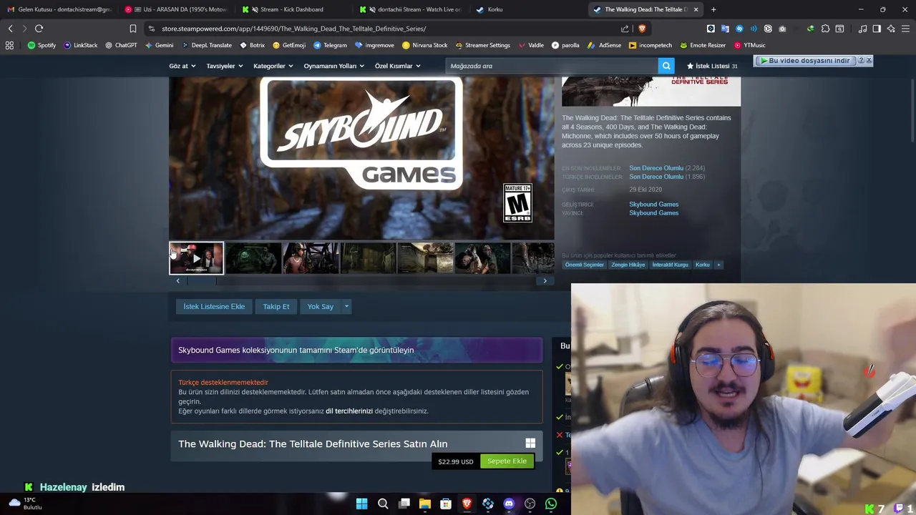Image resolution: width=916 pixels, height=515 pixels.
Task: Open the Skybound Games publisher link
Action: click(653, 213)
